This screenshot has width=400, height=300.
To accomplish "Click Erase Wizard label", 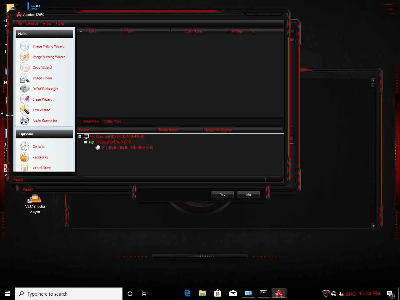I will coord(42,99).
